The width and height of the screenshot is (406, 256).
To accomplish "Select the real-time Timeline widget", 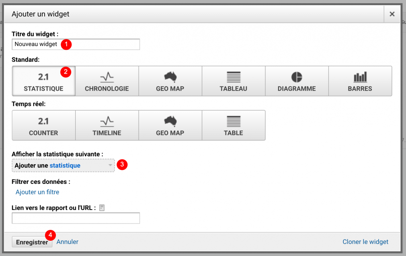I will pos(107,125).
